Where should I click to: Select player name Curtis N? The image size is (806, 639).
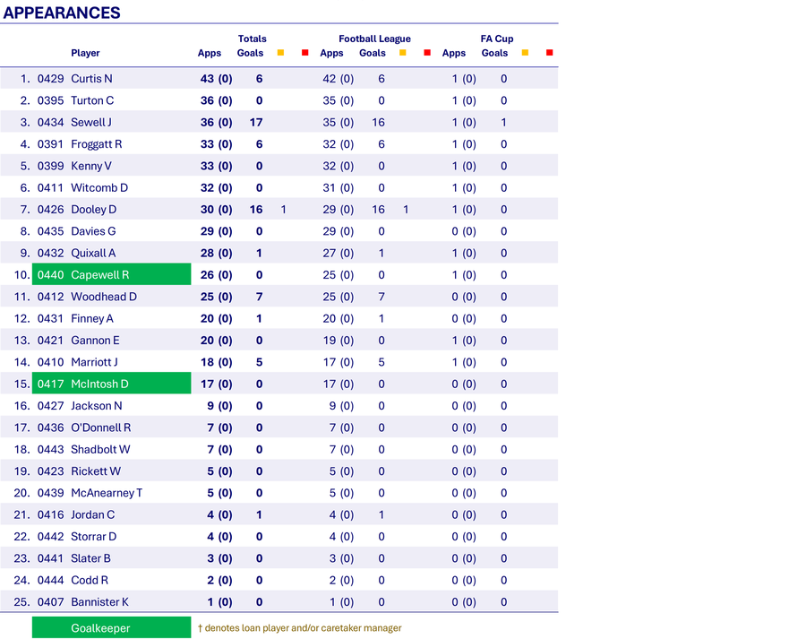[91, 79]
